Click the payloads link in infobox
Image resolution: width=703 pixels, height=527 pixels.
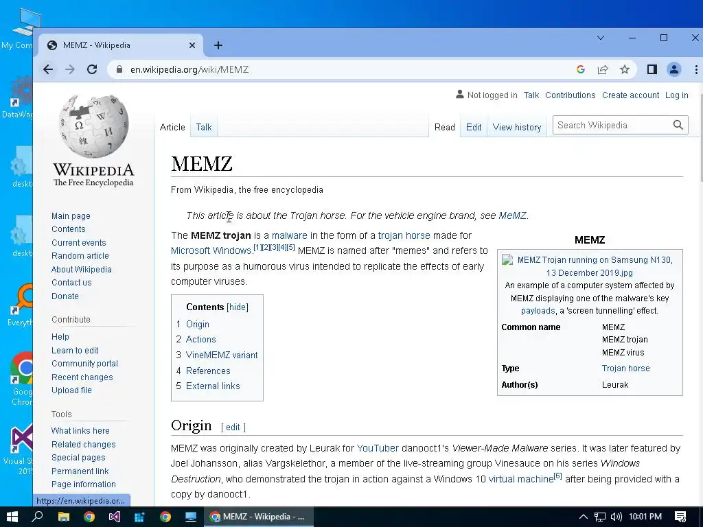tap(538, 311)
